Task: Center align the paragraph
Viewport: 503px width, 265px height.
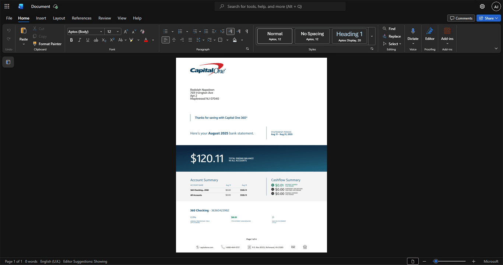Action: coord(174,40)
